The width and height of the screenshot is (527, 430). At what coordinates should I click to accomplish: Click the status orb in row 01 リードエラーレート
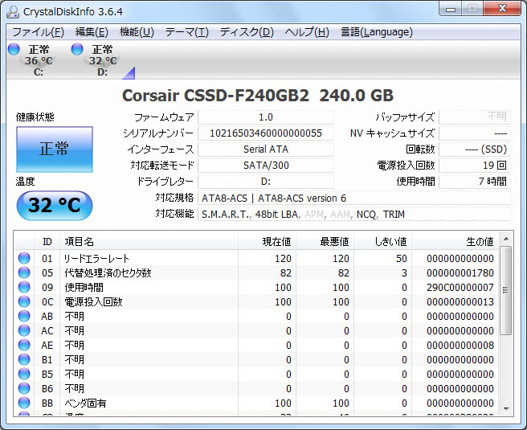tap(24, 258)
